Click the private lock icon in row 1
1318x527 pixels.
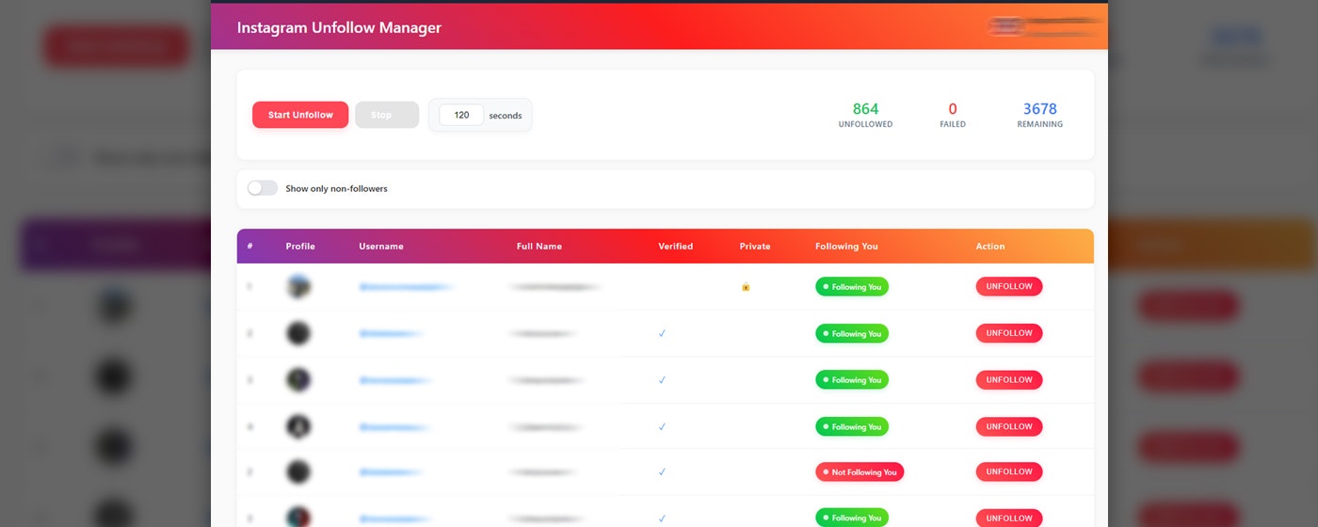point(746,287)
